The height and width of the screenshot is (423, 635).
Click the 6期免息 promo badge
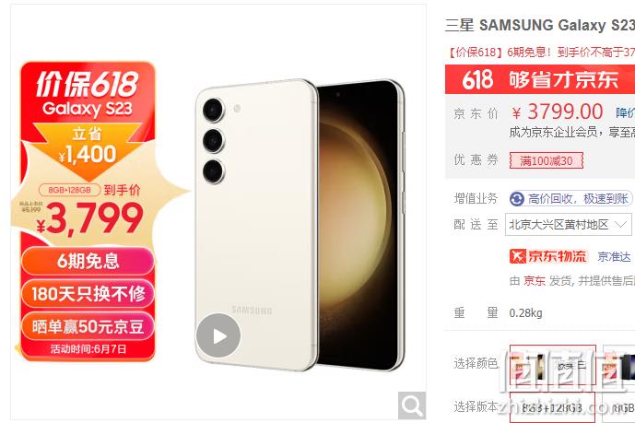click(x=88, y=261)
